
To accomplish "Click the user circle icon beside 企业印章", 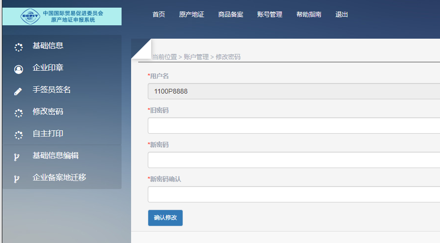I will [x=19, y=69].
